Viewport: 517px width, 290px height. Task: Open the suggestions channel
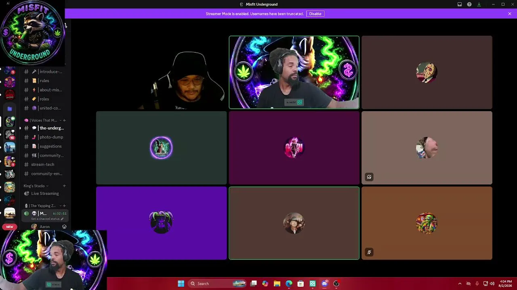coord(44,146)
